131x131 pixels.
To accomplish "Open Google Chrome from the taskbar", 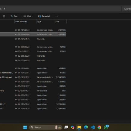I will click(99, 127).
